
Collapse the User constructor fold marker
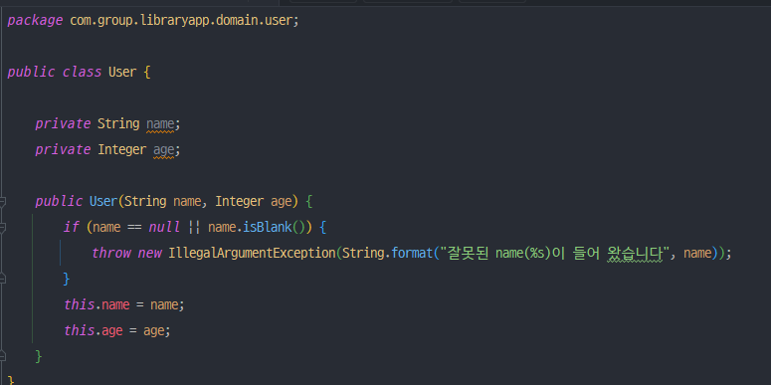2,202
